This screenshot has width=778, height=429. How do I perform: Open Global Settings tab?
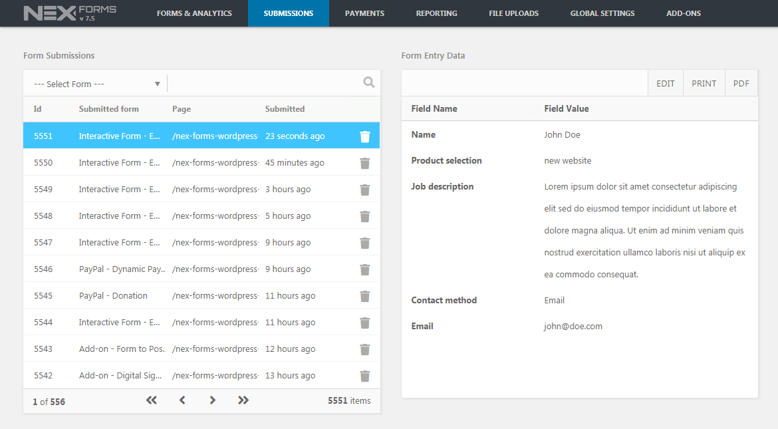click(x=602, y=13)
